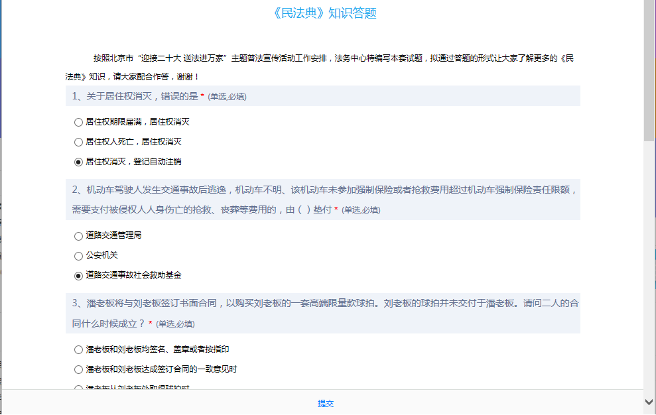The height and width of the screenshot is (415, 656).
Task: Click the (单选,必填) hint on question 3
Action: [x=175, y=324]
